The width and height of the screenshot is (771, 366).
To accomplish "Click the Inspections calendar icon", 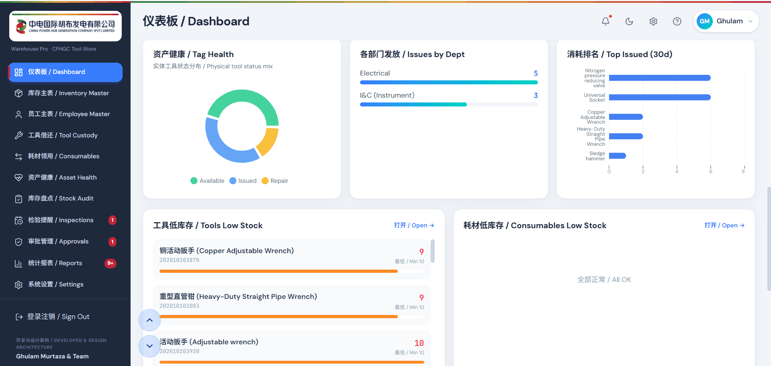I will click(x=18, y=220).
